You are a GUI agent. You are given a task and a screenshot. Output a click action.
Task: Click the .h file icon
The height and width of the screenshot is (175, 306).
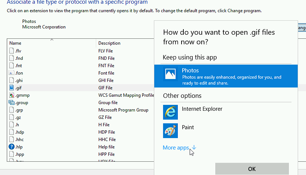tap(11, 125)
